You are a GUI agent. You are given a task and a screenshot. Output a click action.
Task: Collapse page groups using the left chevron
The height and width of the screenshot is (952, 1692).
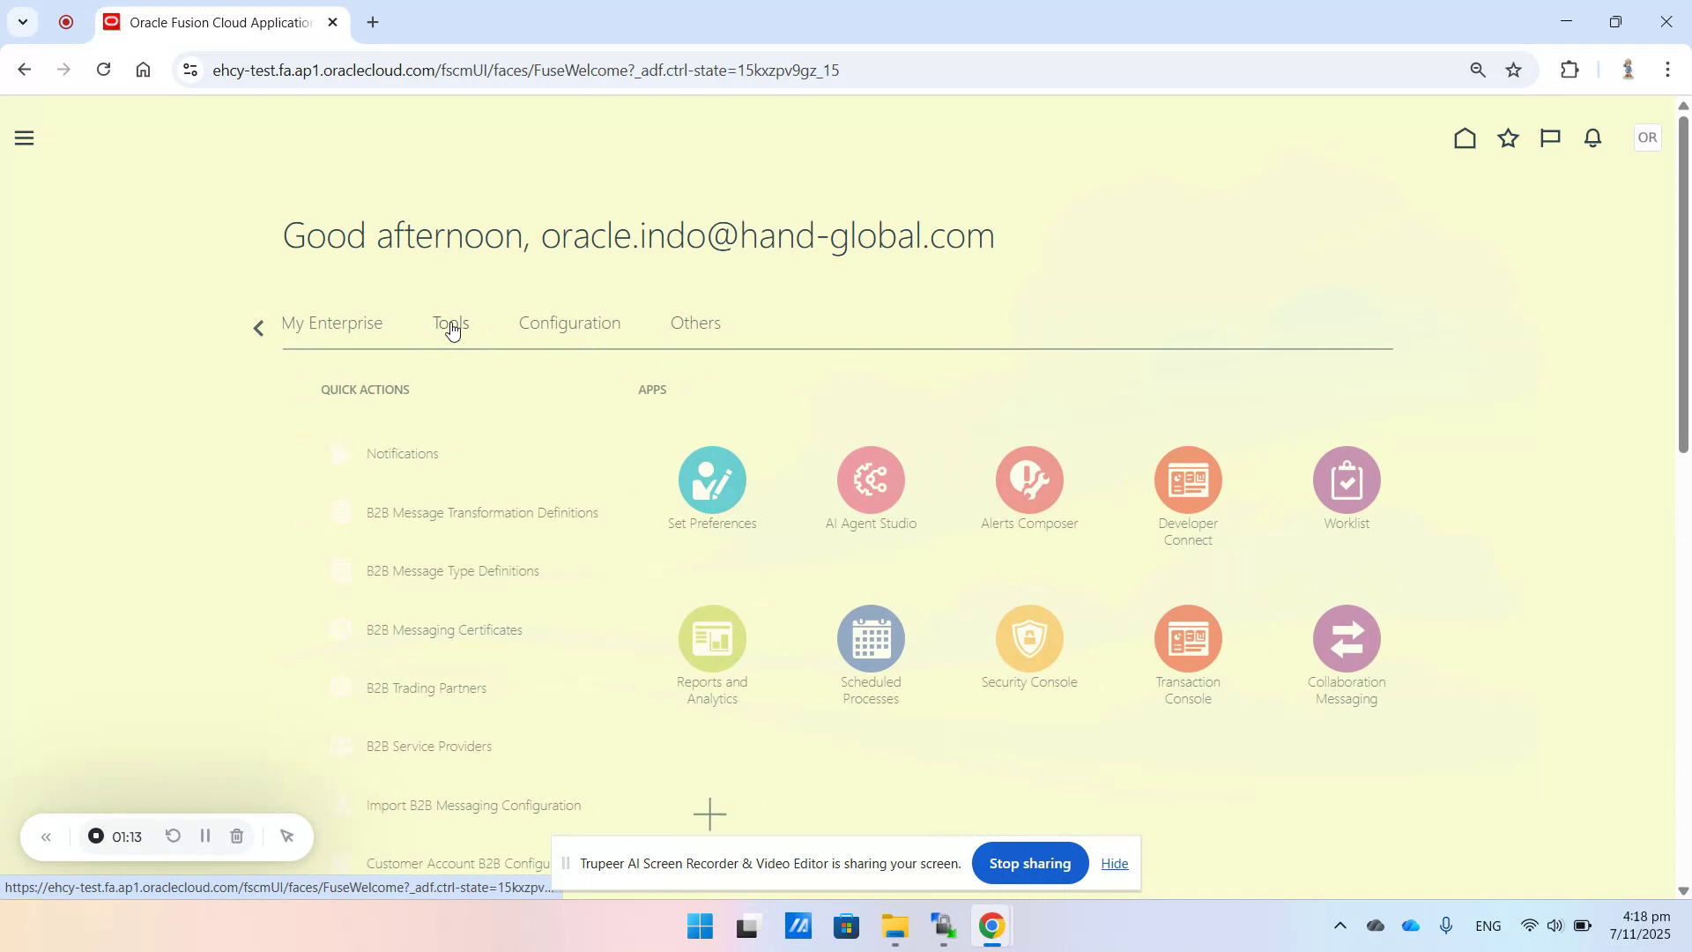pyautogui.click(x=258, y=327)
